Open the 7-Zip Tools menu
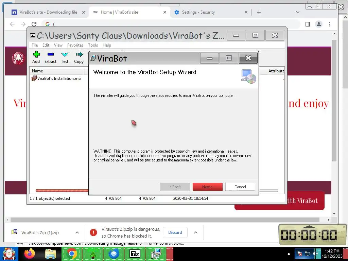Screen dimensions: 348x261 [x=93, y=45]
